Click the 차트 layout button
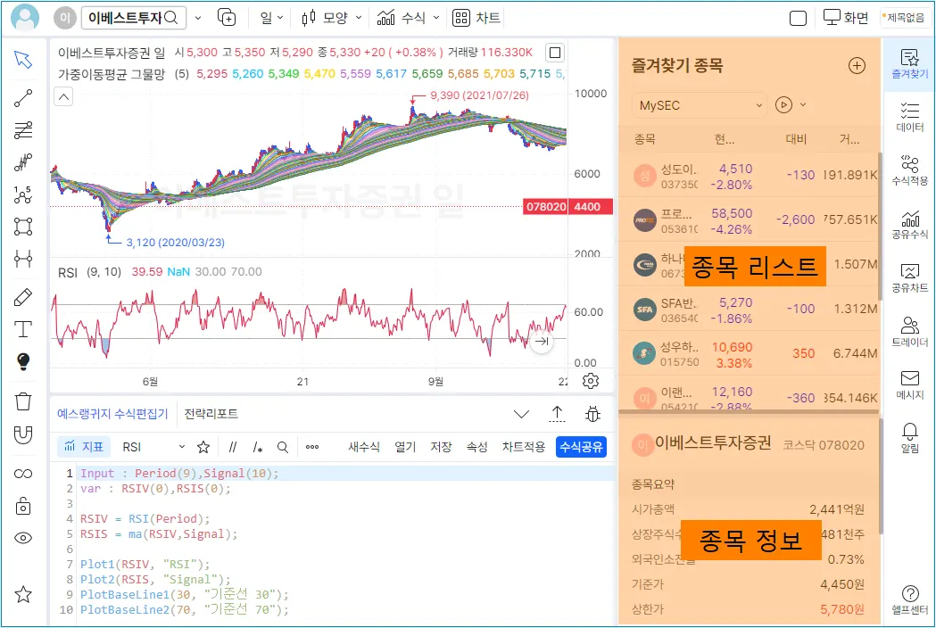The width and height of the screenshot is (936, 628). 476,18
